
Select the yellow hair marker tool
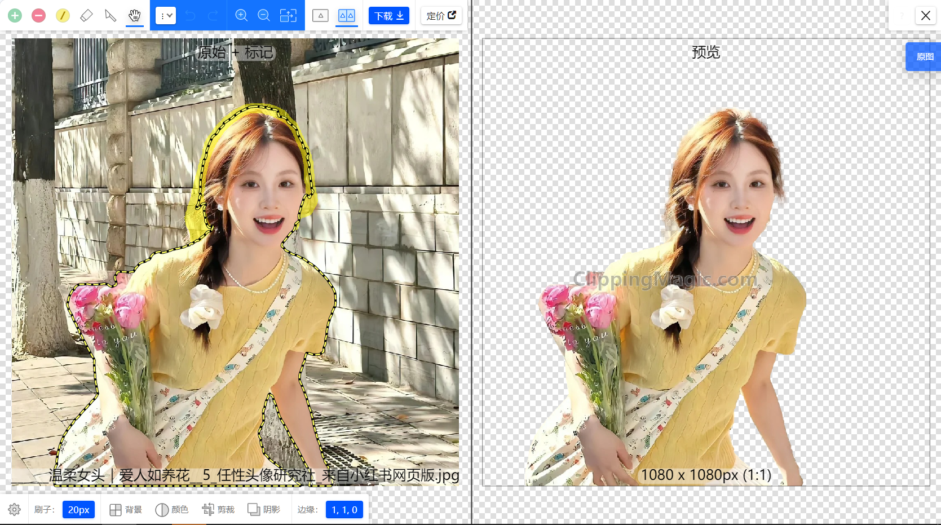[63, 16]
